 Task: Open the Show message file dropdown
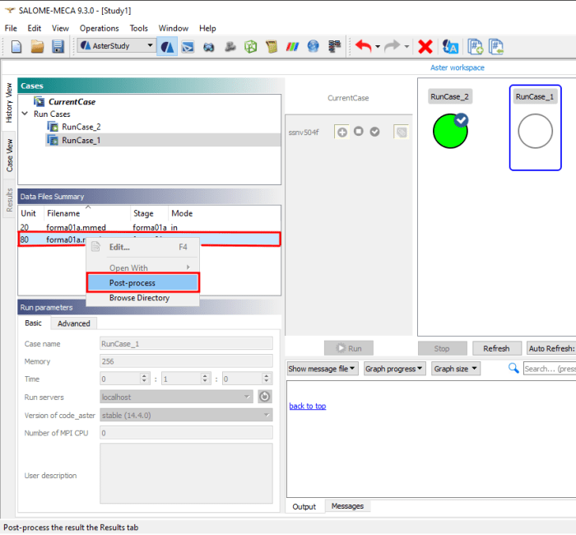click(x=323, y=369)
